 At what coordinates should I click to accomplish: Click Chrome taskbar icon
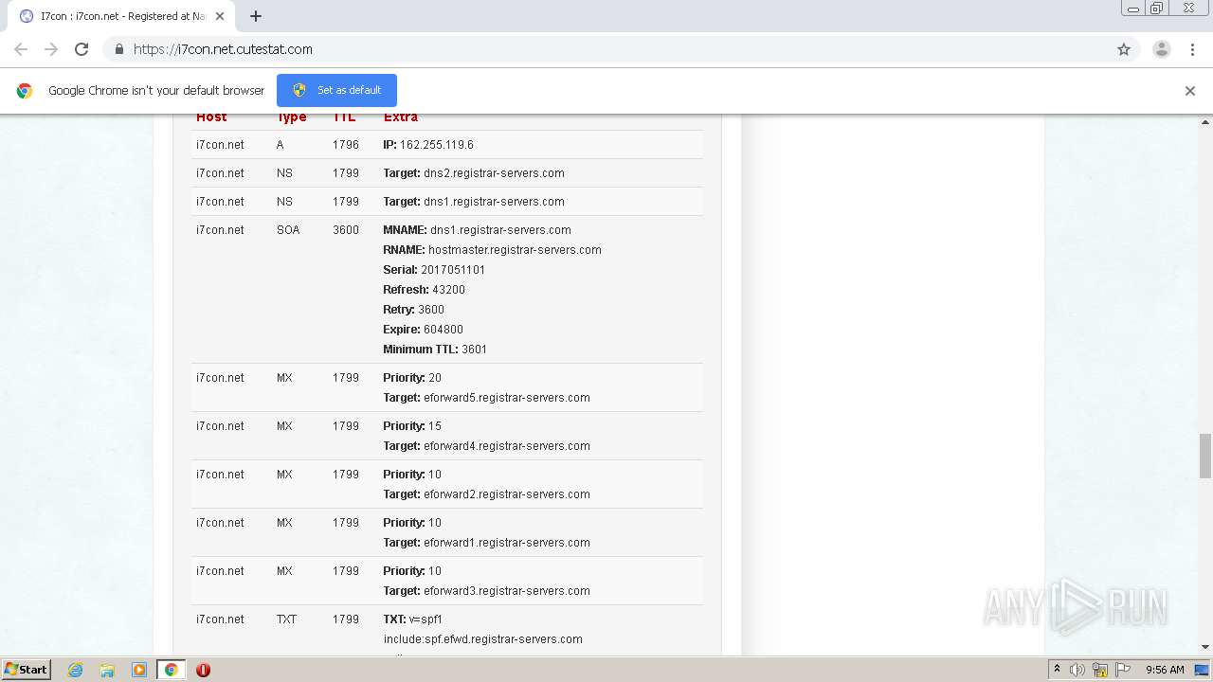[172, 670]
